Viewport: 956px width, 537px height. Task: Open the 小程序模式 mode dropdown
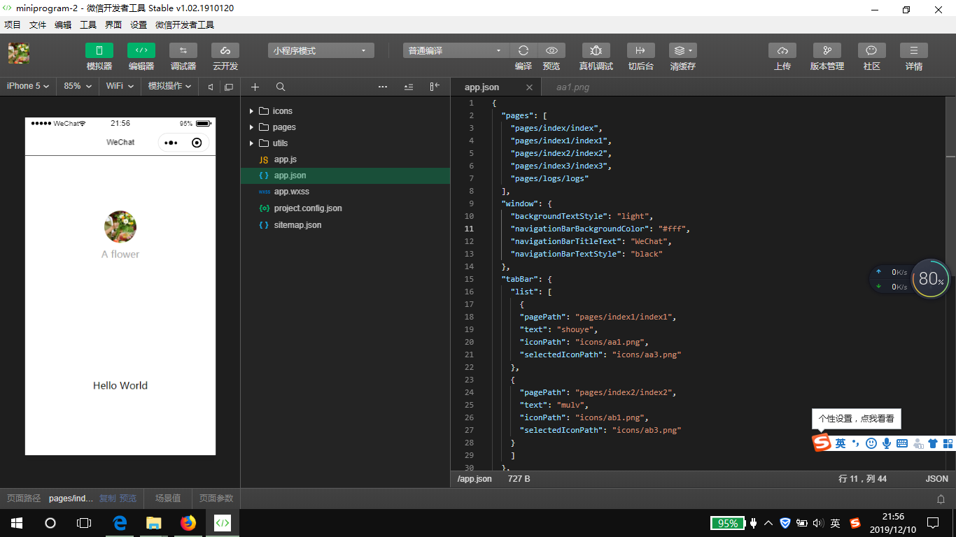321,50
